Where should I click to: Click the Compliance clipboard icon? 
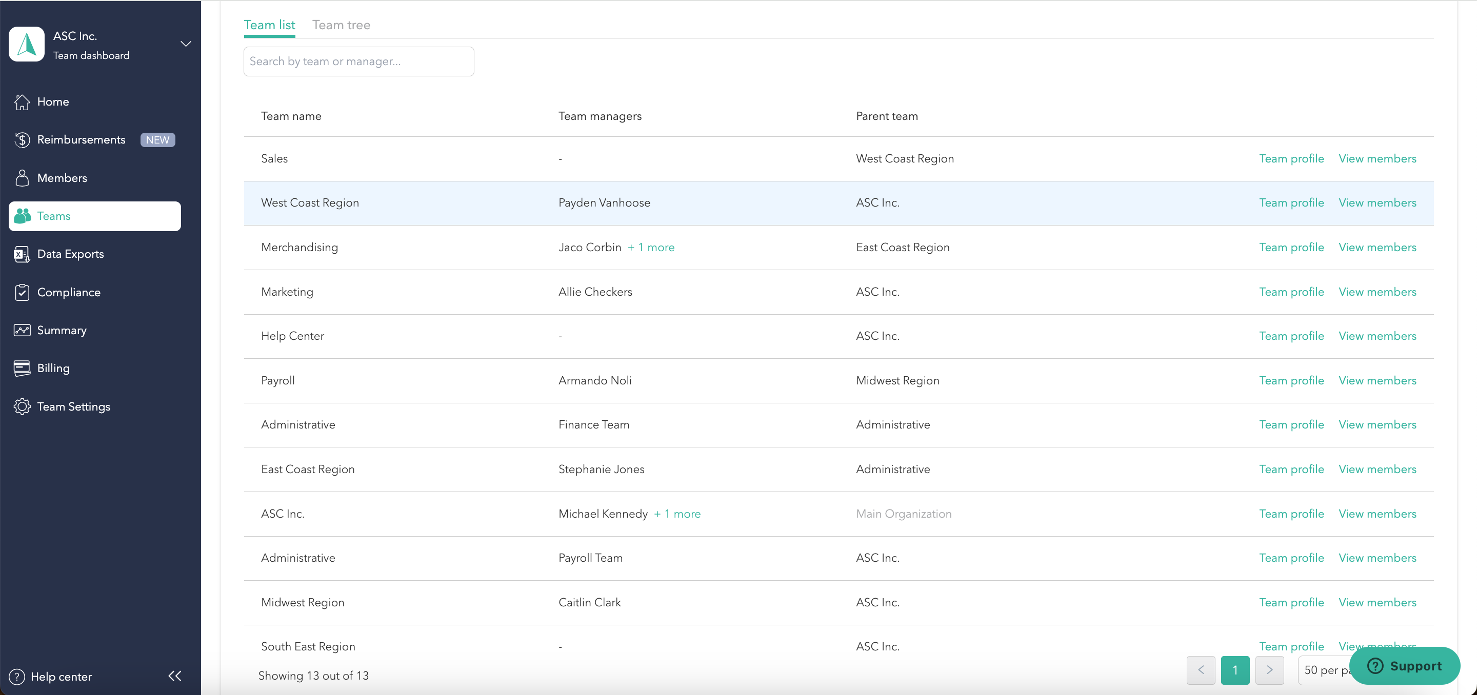(22, 292)
